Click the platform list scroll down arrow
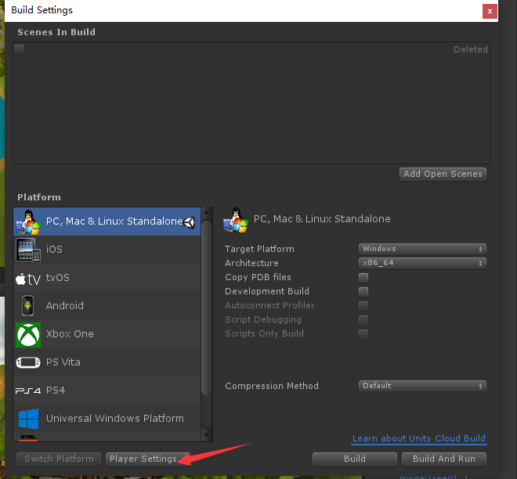This screenshot has height=479, width=517. click(x=206, y=435)
